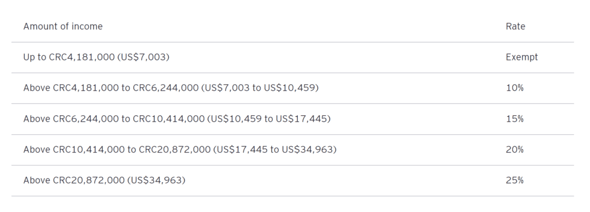Image resolution: width=590 pixels, height=212 pixels.
Task: Click the 20% rate cell
Action: (515, 150)
